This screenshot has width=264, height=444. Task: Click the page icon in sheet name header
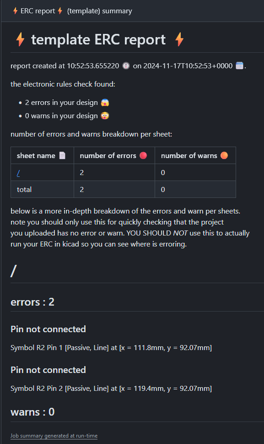click(62, 155)
